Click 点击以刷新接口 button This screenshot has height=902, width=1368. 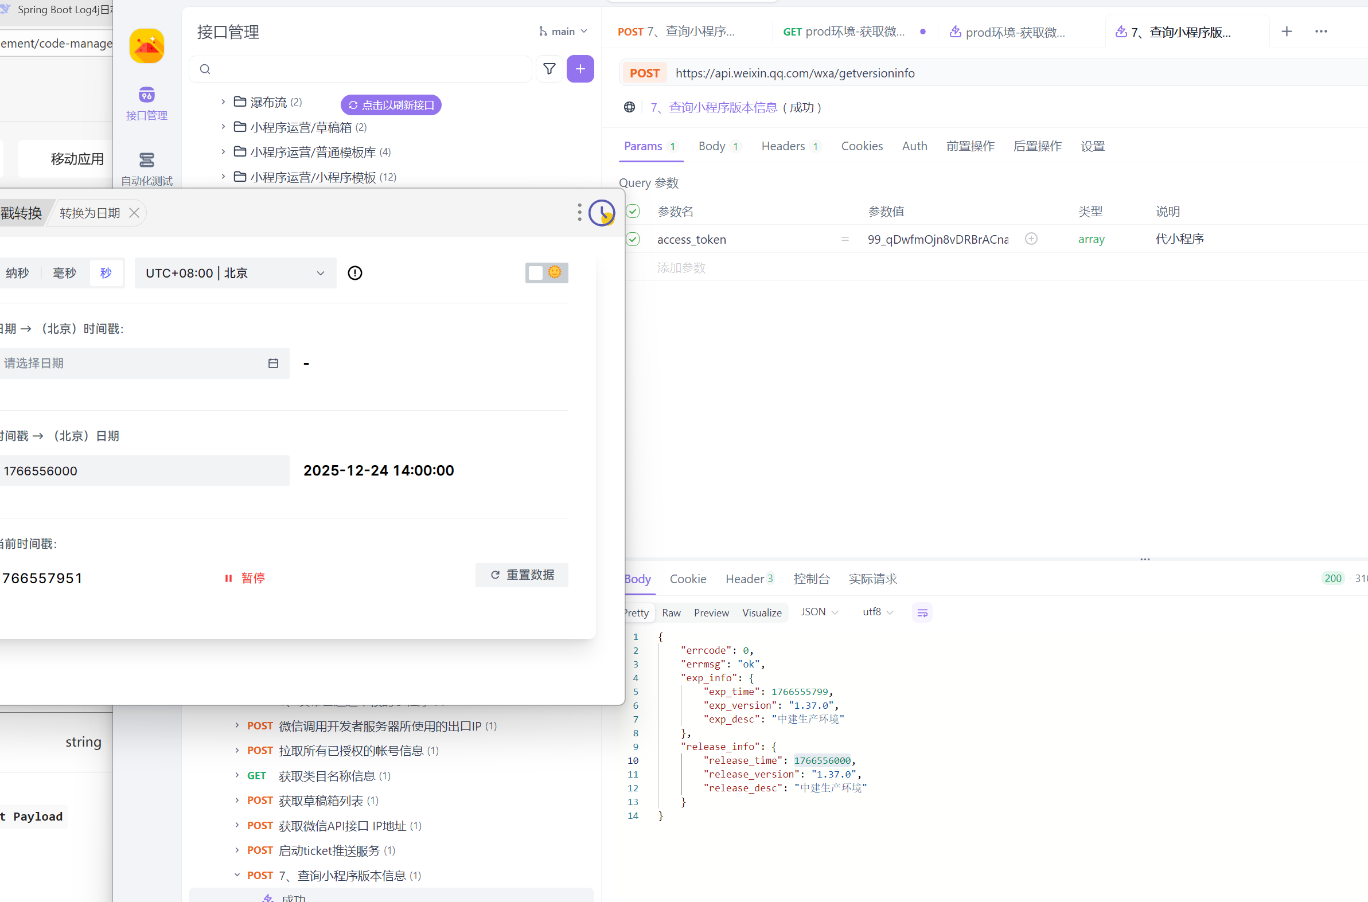point(391,105)
